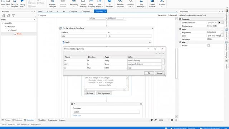Click the str2 value field
229x129 pixels.
pos(145,64)
